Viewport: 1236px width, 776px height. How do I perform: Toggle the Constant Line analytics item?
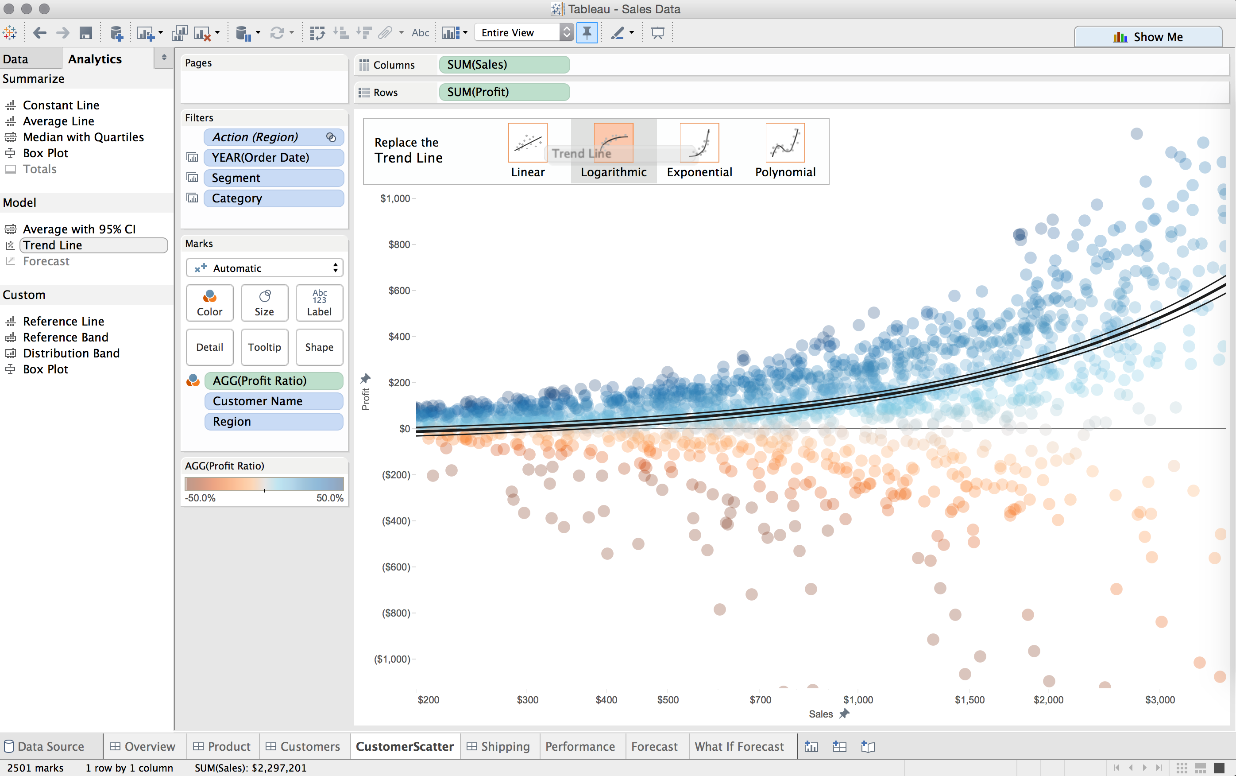click(61, 104)
